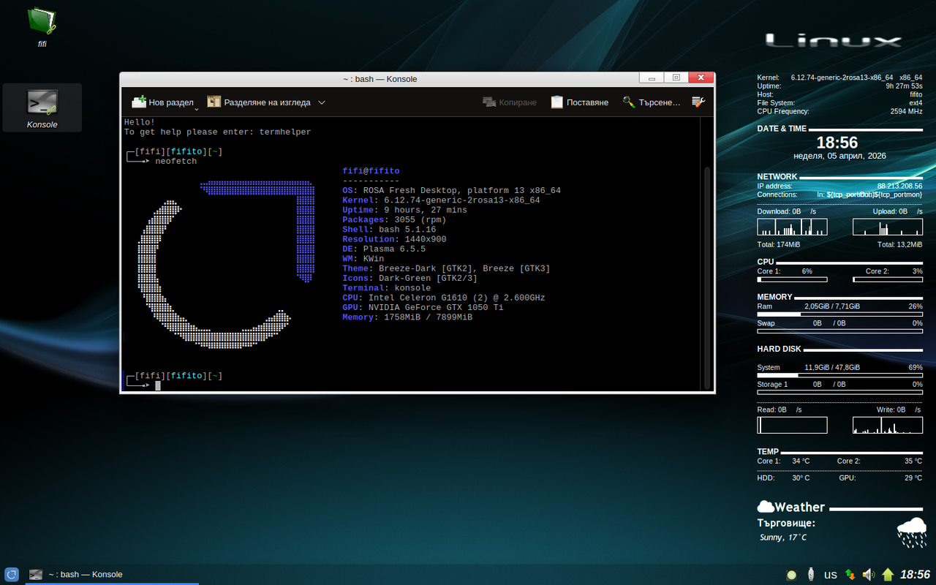Click 'OS: ROSA Fresh Desktop' line
The width and height of the screenshot is (936, 585).
451,191
